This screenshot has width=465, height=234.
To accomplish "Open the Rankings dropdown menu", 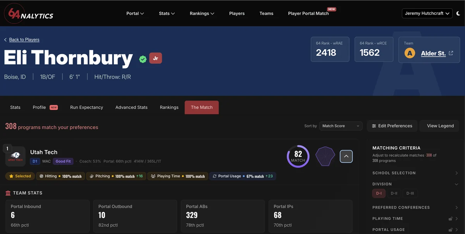I will 202,14.
